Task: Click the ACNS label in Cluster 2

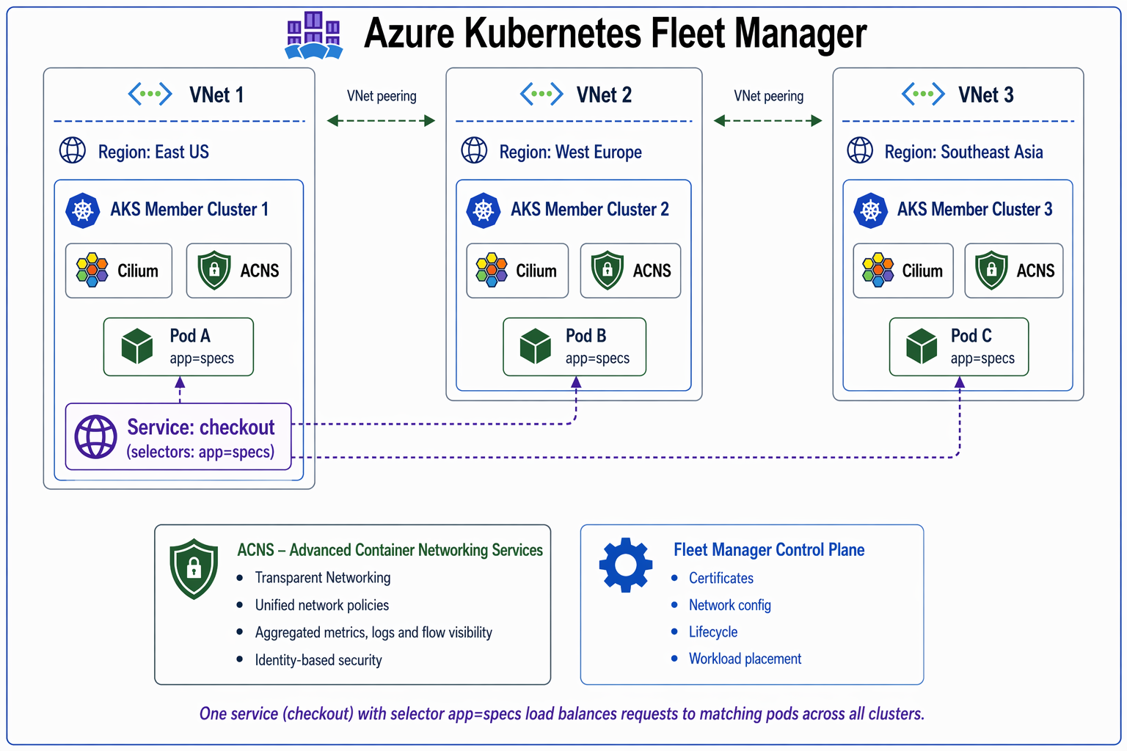Action: pyautogui.click(x=652, y=271)
